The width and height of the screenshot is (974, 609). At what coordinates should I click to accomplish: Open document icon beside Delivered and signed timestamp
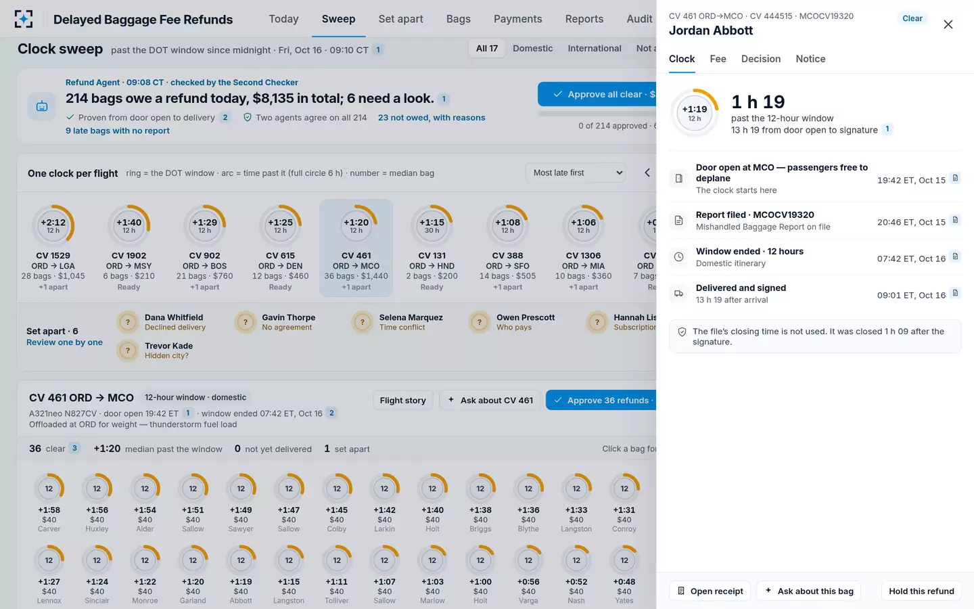(955, 293)
